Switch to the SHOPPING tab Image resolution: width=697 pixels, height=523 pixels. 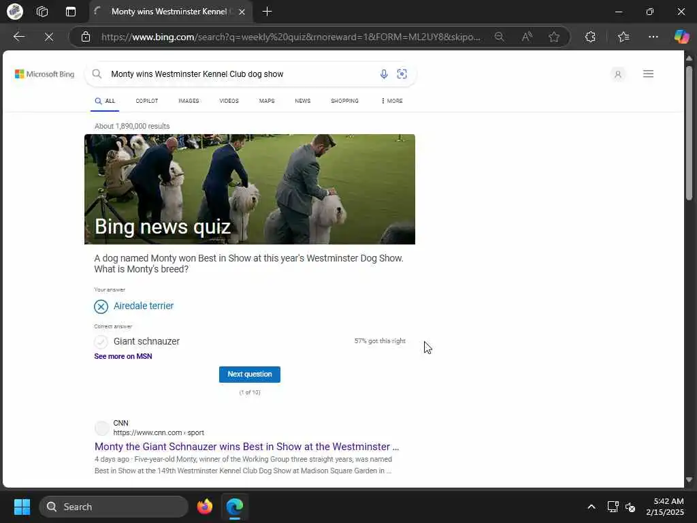[x=344, y=101]
